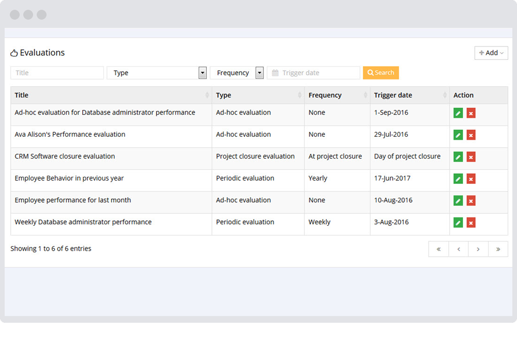
Task: Delete CRM Software closure evaluation
Action: pyautogui.click(x=471, y=156)
